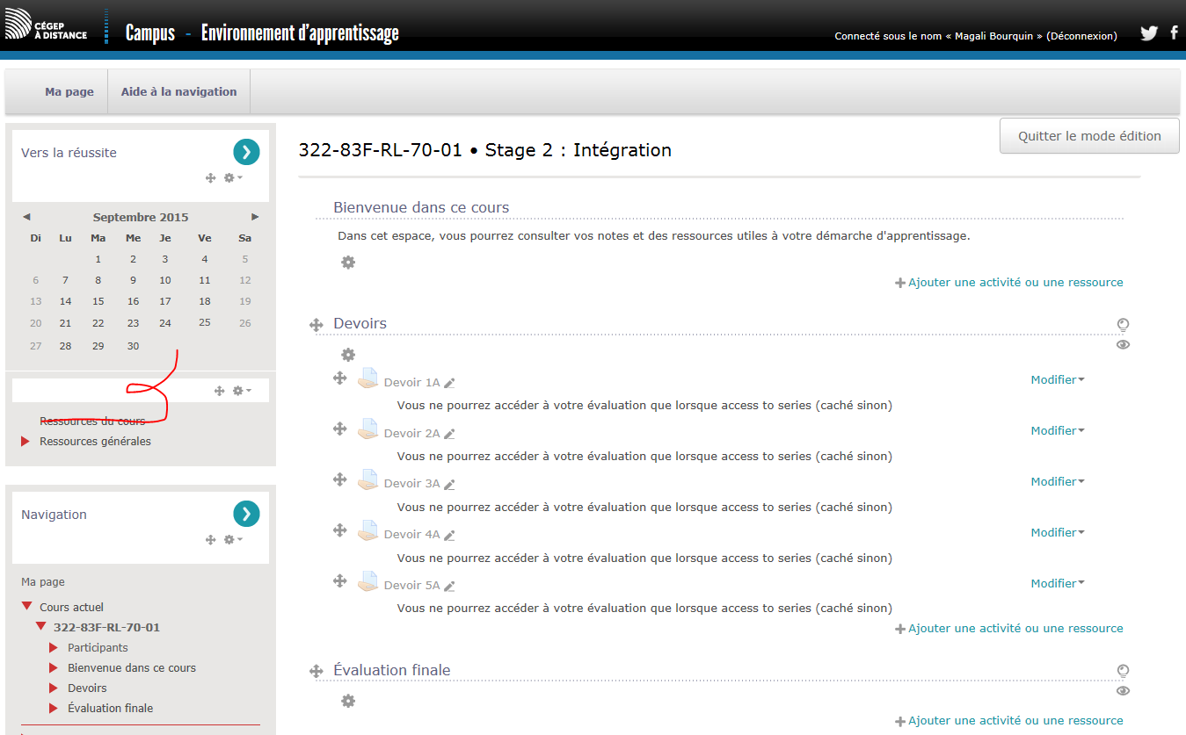Click teal arrow button in Navigation block
The image size is (1186, 735).
coord(246,514)
